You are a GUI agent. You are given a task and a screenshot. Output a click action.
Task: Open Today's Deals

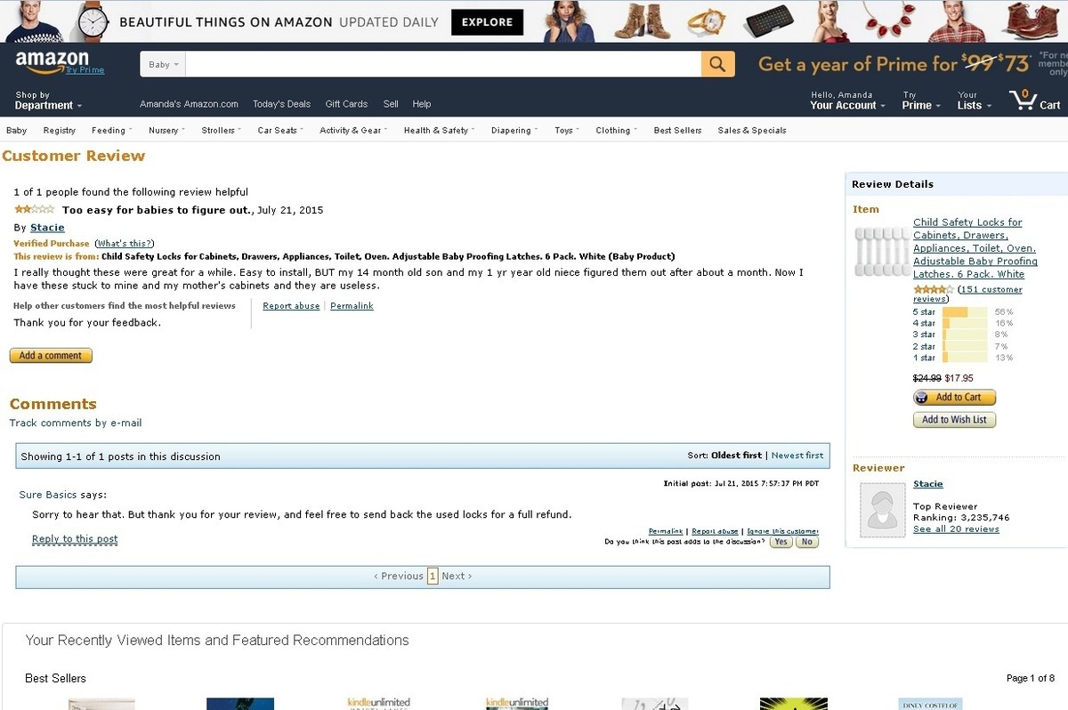pyautogui.click(x=281, y=104)
